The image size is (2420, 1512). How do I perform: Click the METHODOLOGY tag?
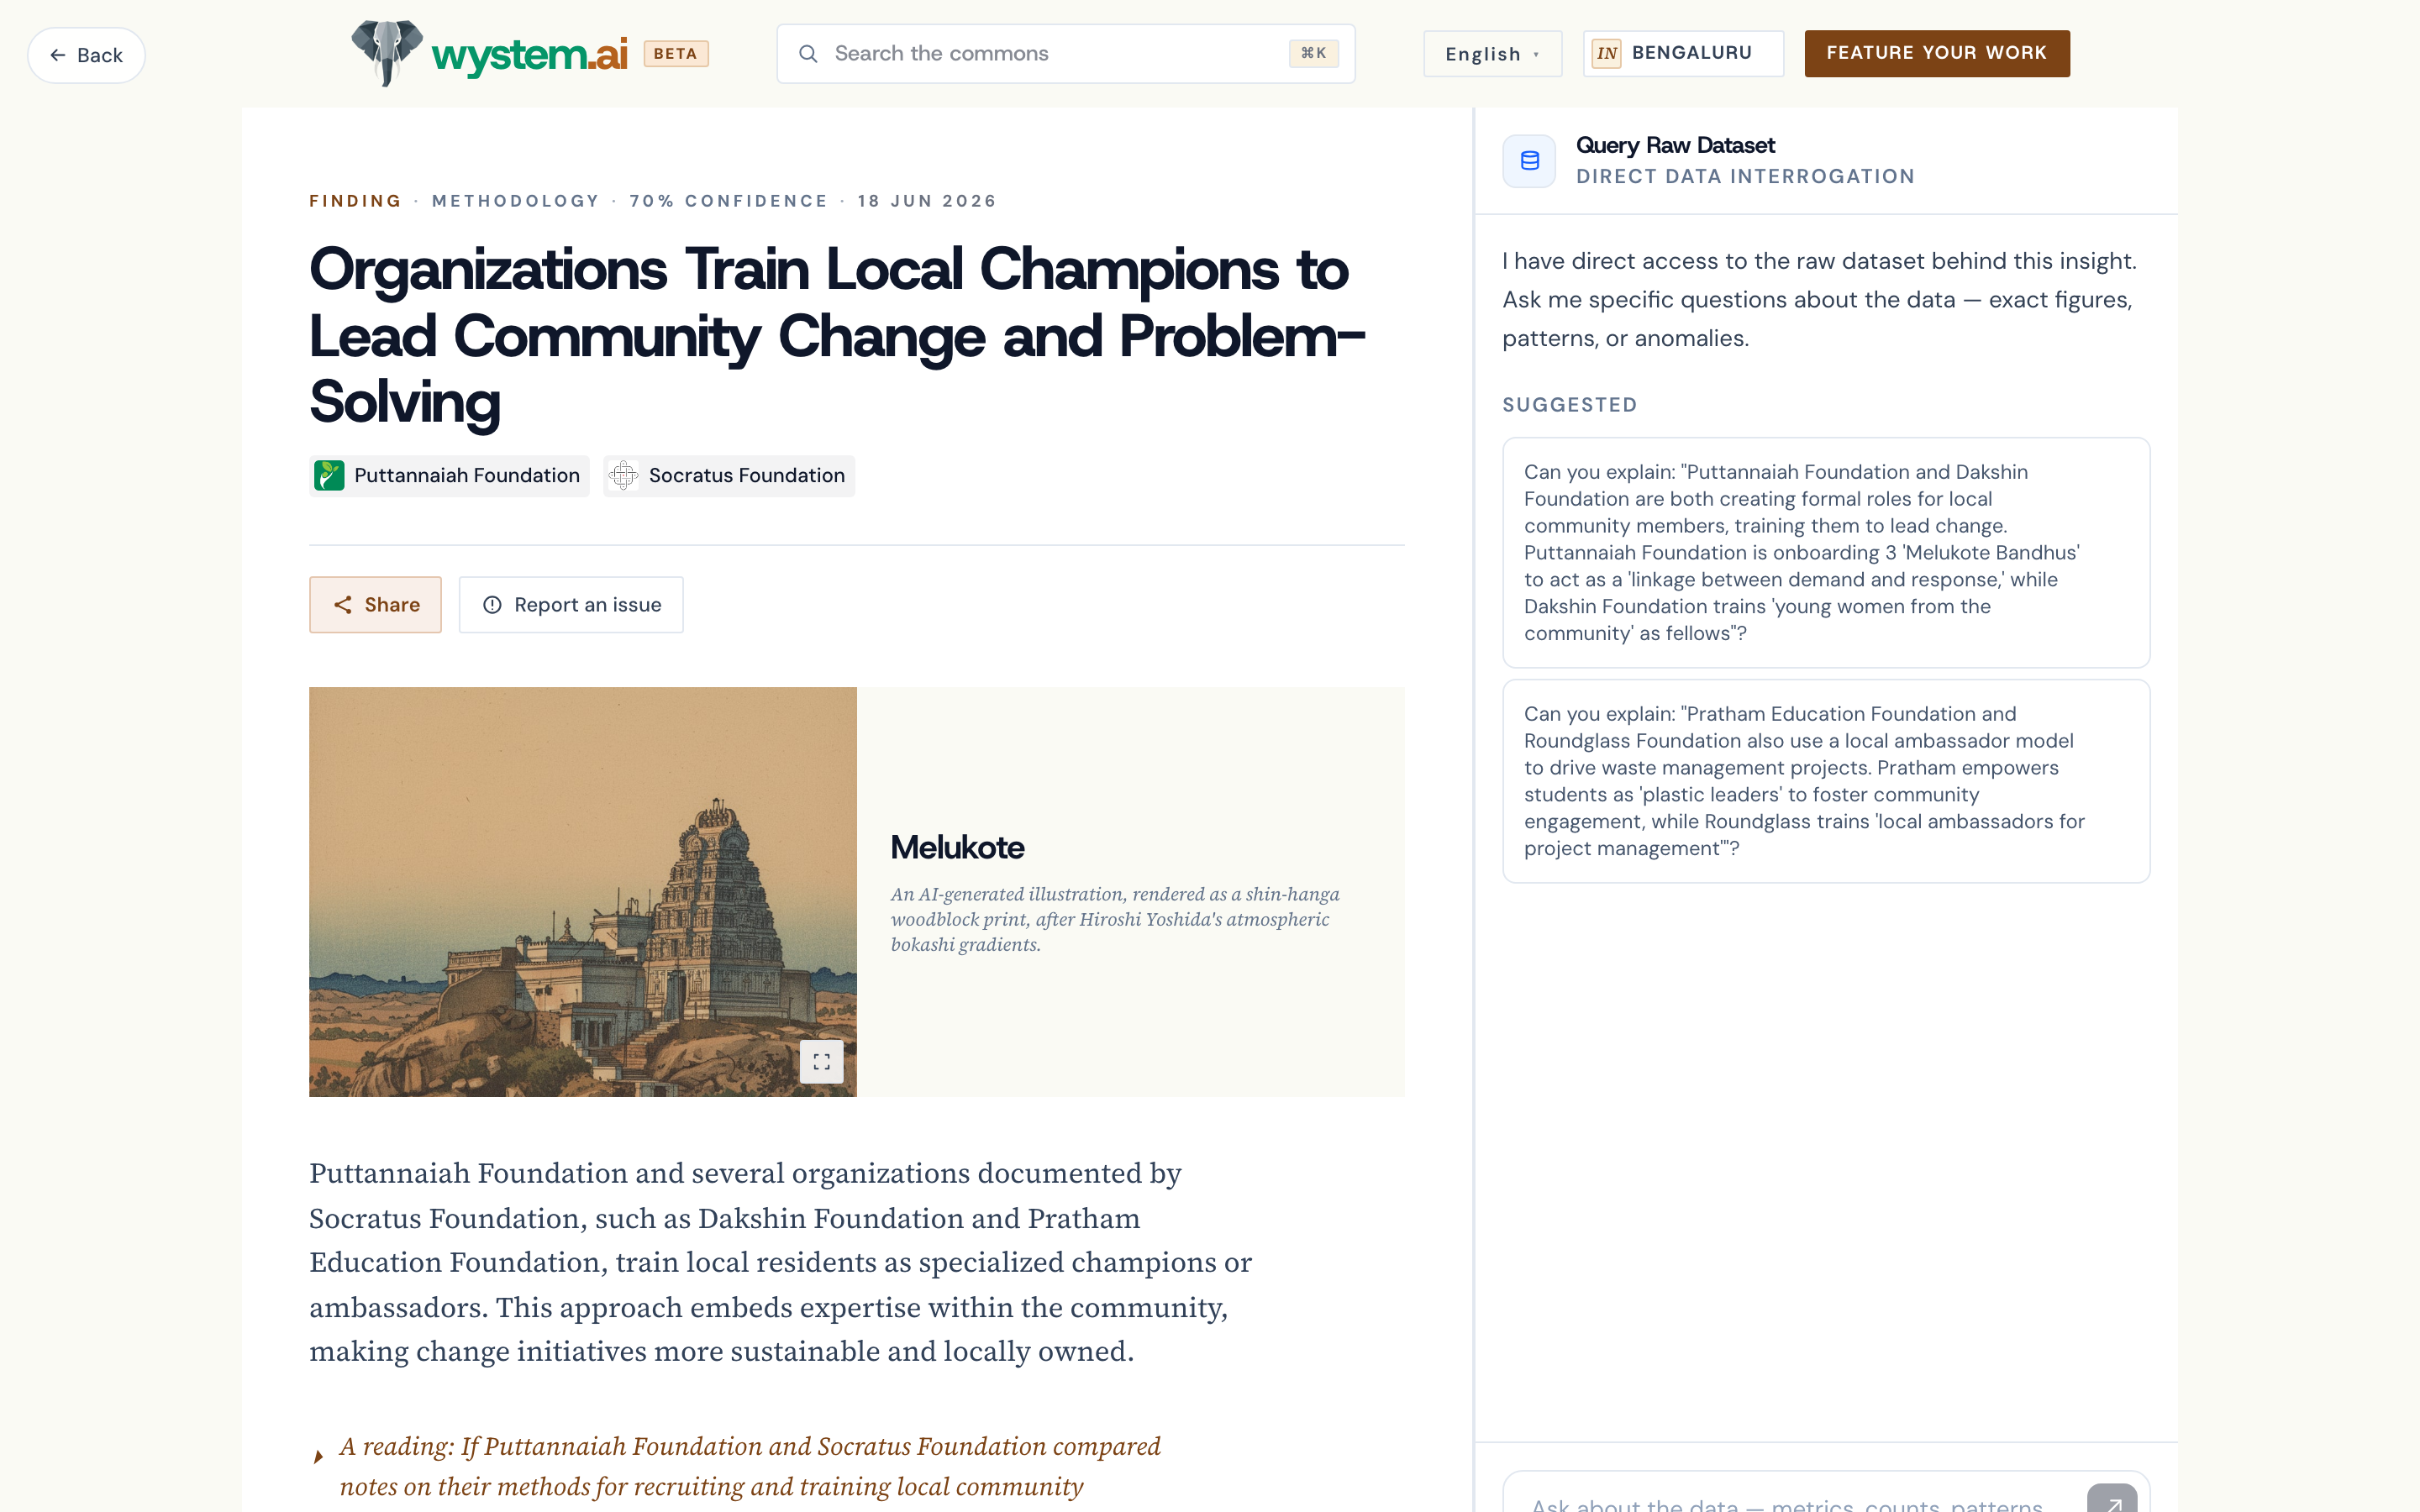[515, 201]
